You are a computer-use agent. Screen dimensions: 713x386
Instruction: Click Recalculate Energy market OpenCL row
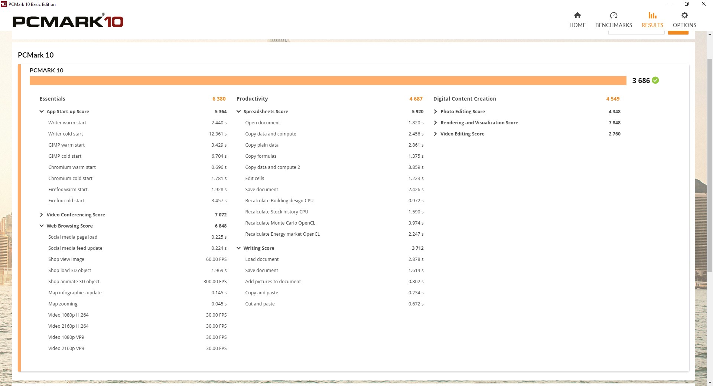pos(334,234)
